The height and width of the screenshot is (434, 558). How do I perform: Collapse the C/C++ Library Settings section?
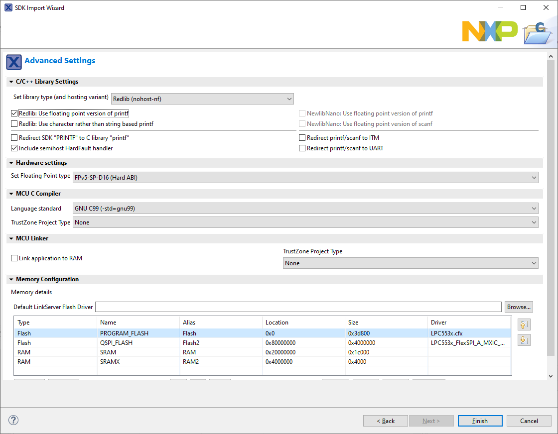point(11,82)
